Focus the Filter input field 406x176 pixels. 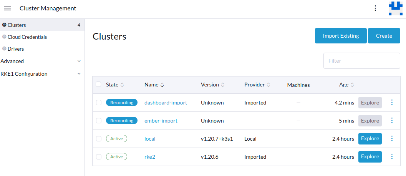(x=362, y=61)
